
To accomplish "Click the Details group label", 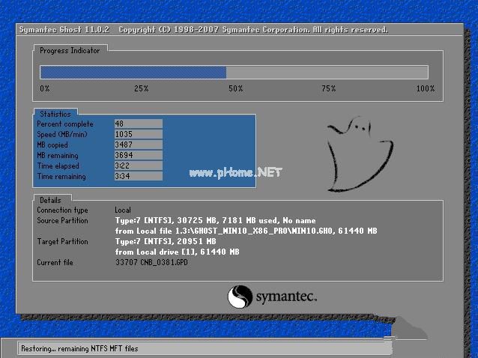I will point(50,200).
